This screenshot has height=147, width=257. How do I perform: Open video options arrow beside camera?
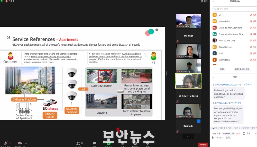point(26,143)
